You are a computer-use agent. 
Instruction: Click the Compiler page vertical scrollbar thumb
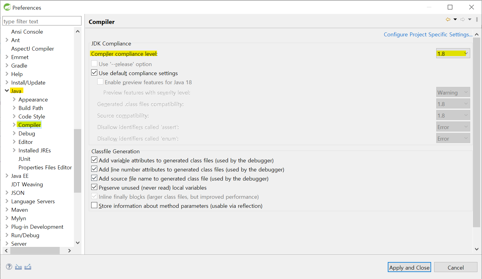click(477, 132)
